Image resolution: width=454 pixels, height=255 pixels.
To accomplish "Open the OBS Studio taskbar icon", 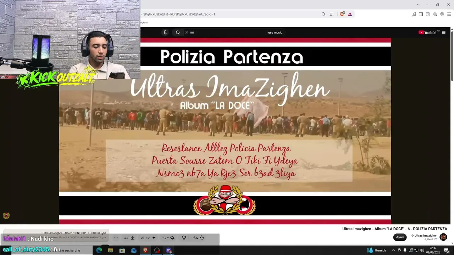I will click(157, 250).
